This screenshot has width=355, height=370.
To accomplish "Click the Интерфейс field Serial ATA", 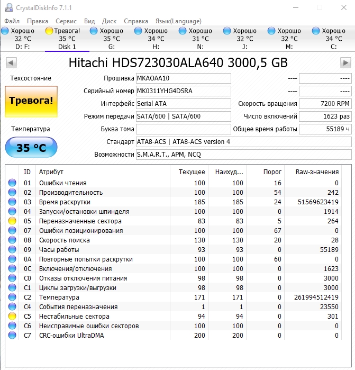I will tap(184, 104).
